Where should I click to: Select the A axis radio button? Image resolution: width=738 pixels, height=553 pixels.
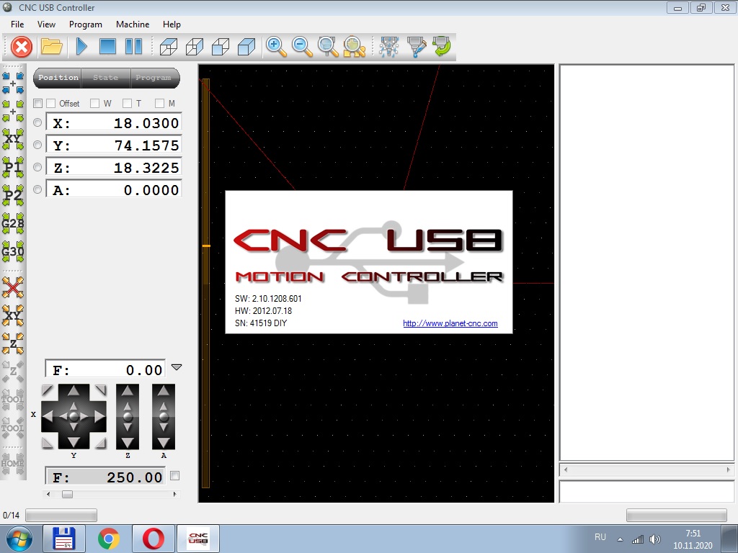click(37, 189)
